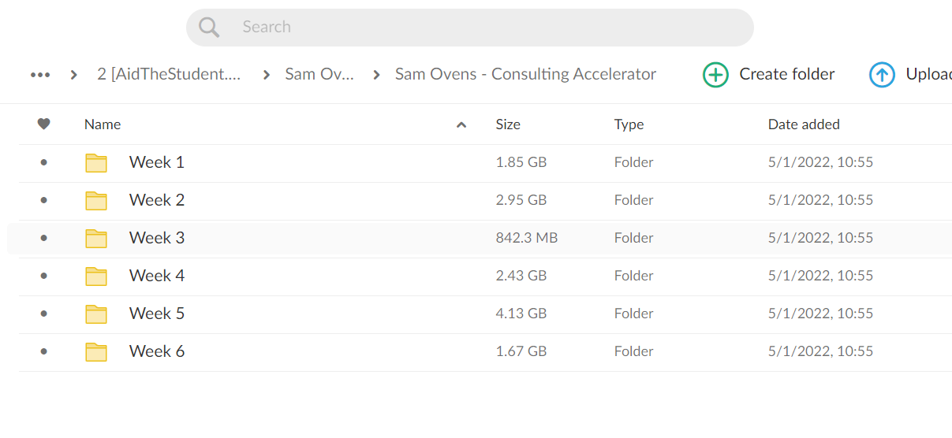This screenshot has height=438, width=952.
Task: Click the magnifying glass search icon
Action: click(x=209, y=28)
